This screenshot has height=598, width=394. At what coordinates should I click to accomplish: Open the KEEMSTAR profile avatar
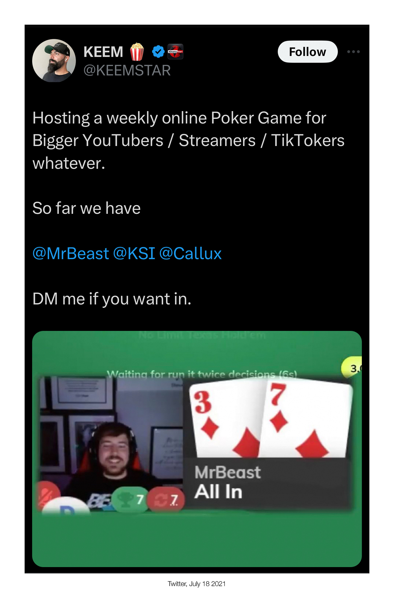coord(54,60)
